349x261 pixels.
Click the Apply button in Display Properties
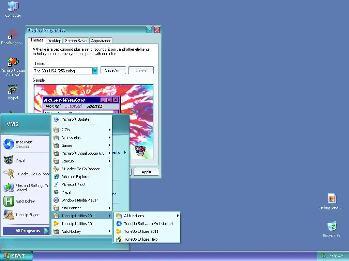(x=146, y=172)
